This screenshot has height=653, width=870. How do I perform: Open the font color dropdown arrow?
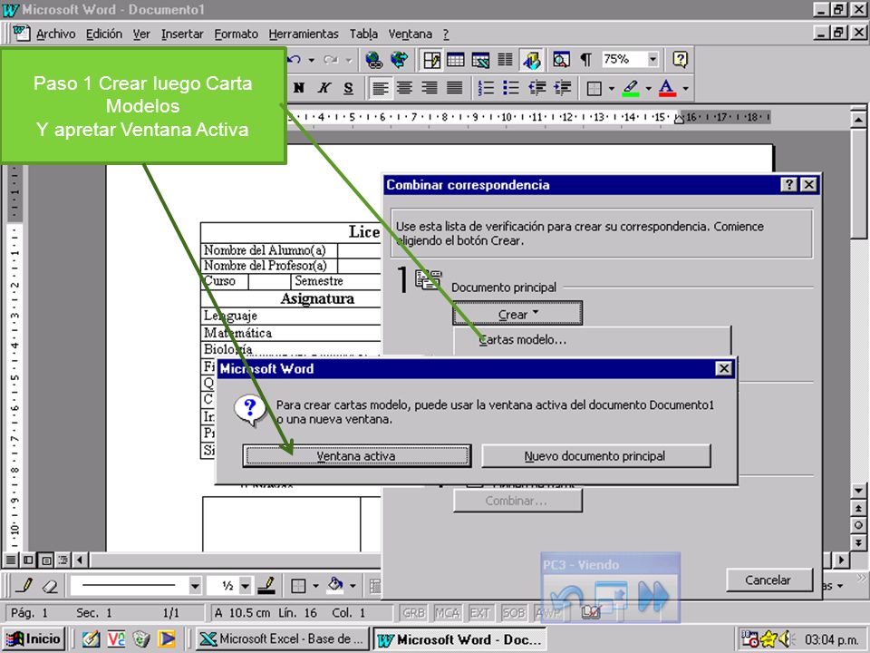(686, 88)
